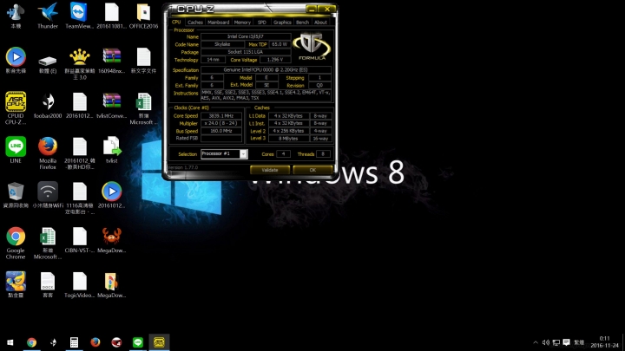Select the CPU tab in CPU-Z

pos(176,22)
